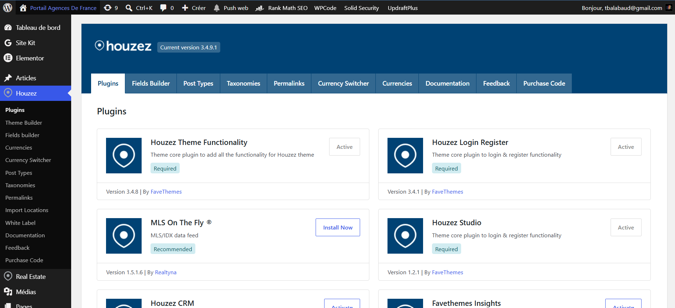Open Post Types in sidebar submenu
This screenshot has height=308, width=675.
tap(19, 173)
